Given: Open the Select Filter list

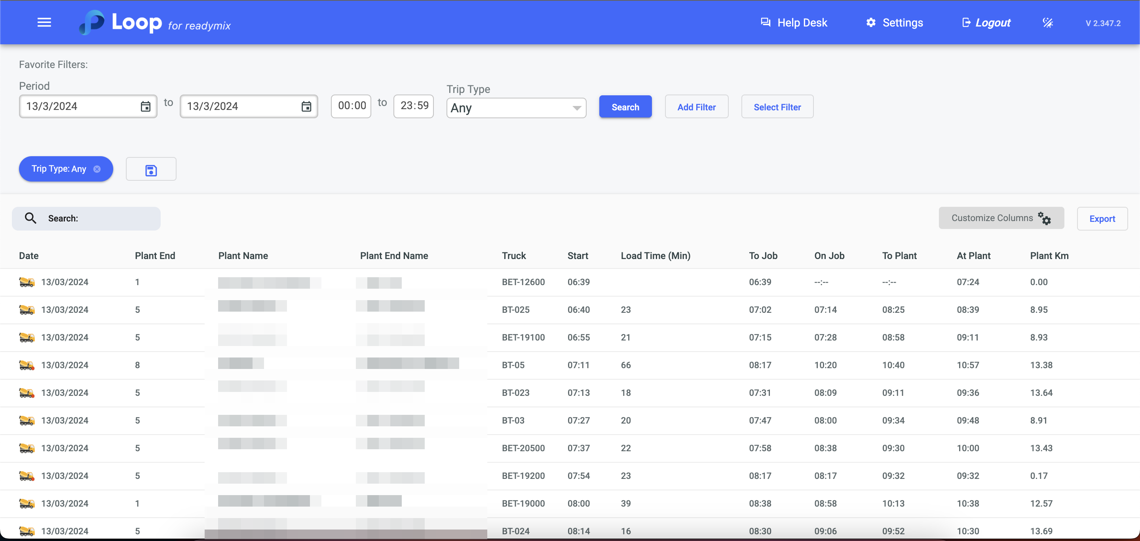Looking at the screenshot, I should [x=777, y=107].
